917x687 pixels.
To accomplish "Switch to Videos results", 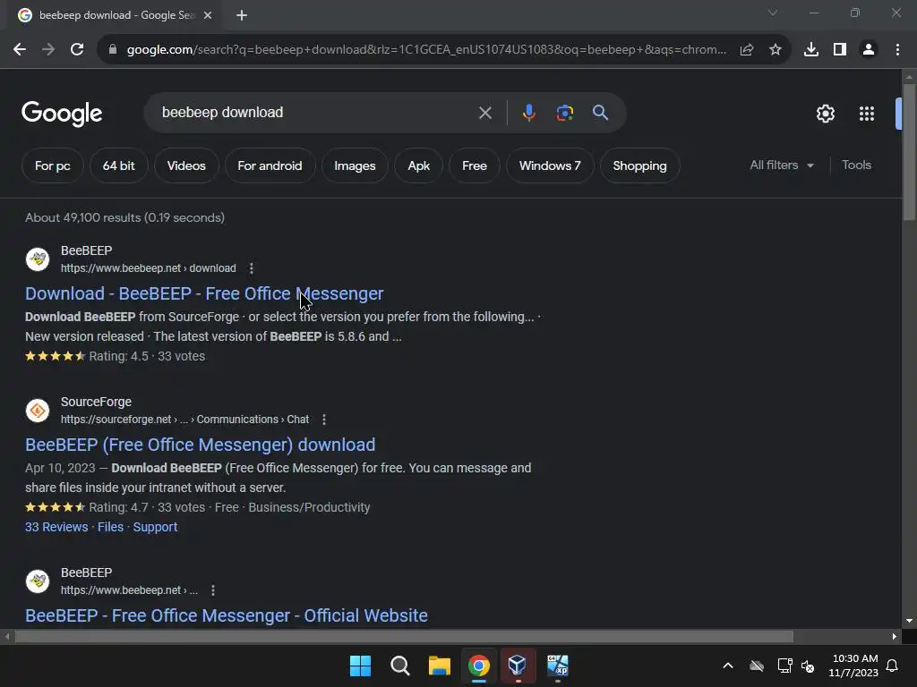I will (186, 165).
